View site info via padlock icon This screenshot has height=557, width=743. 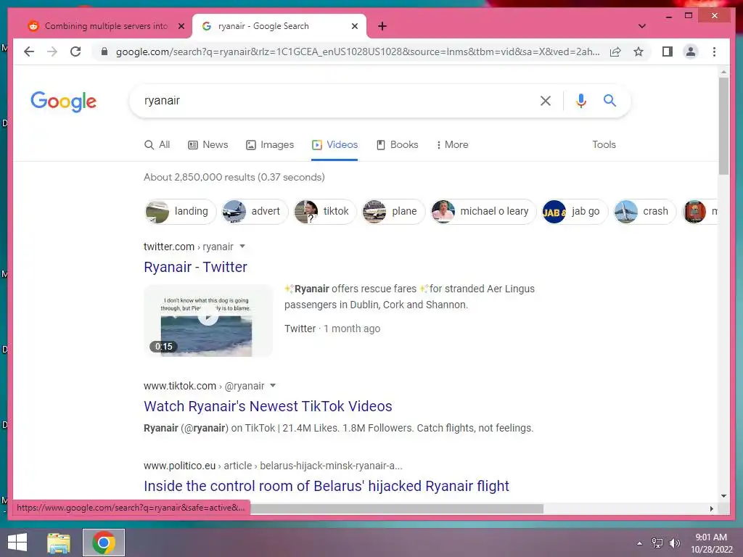[104, 51]
